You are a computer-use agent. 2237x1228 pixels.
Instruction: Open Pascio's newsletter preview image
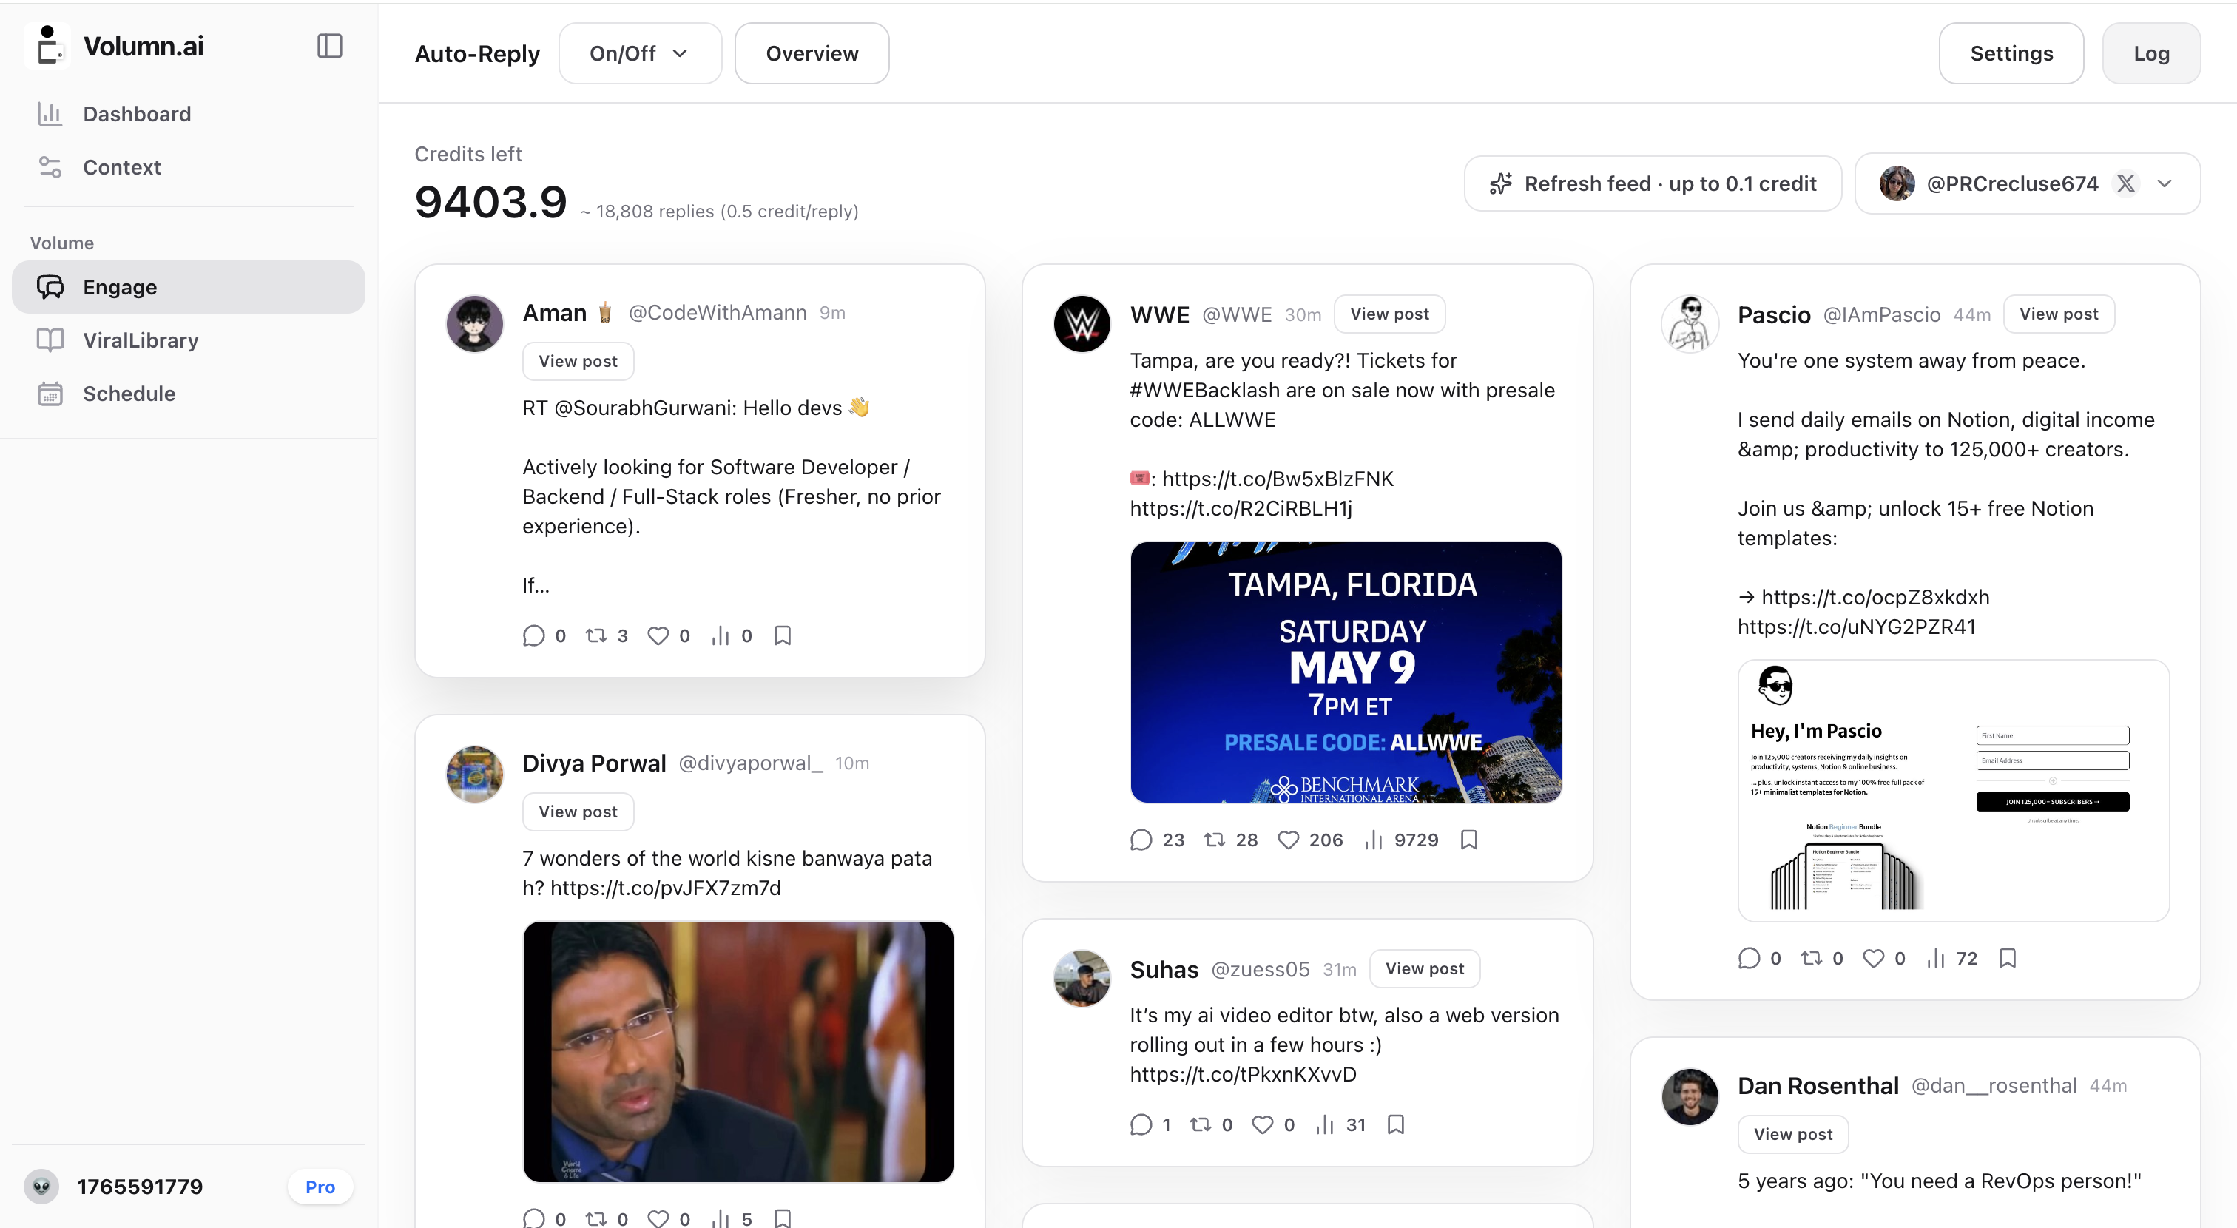pos(1953,790)
